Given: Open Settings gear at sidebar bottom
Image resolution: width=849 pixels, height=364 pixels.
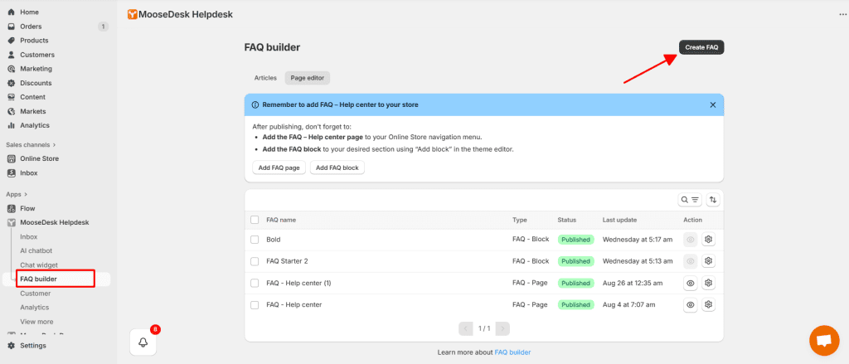Looking at the screenshot, I should point(11,345).
